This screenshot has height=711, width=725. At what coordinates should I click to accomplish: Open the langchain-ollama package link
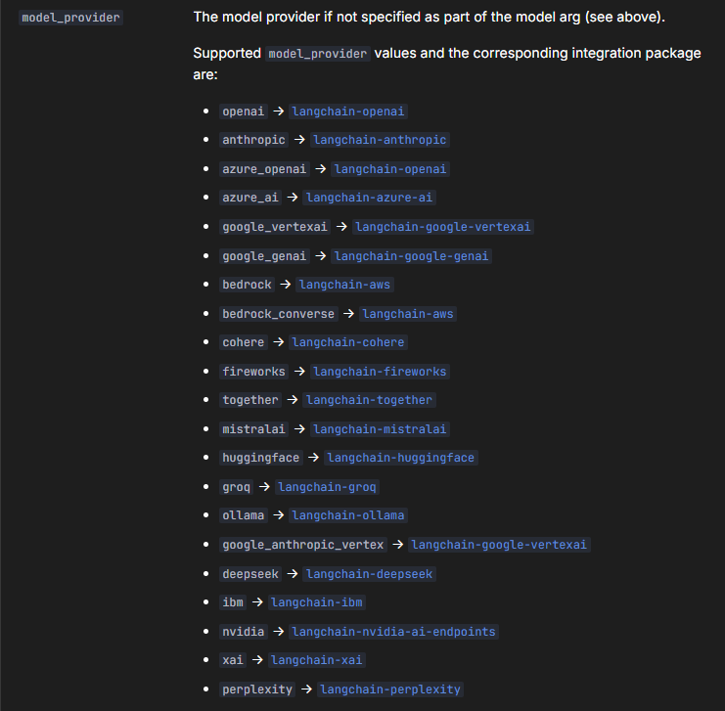[348, 515]
